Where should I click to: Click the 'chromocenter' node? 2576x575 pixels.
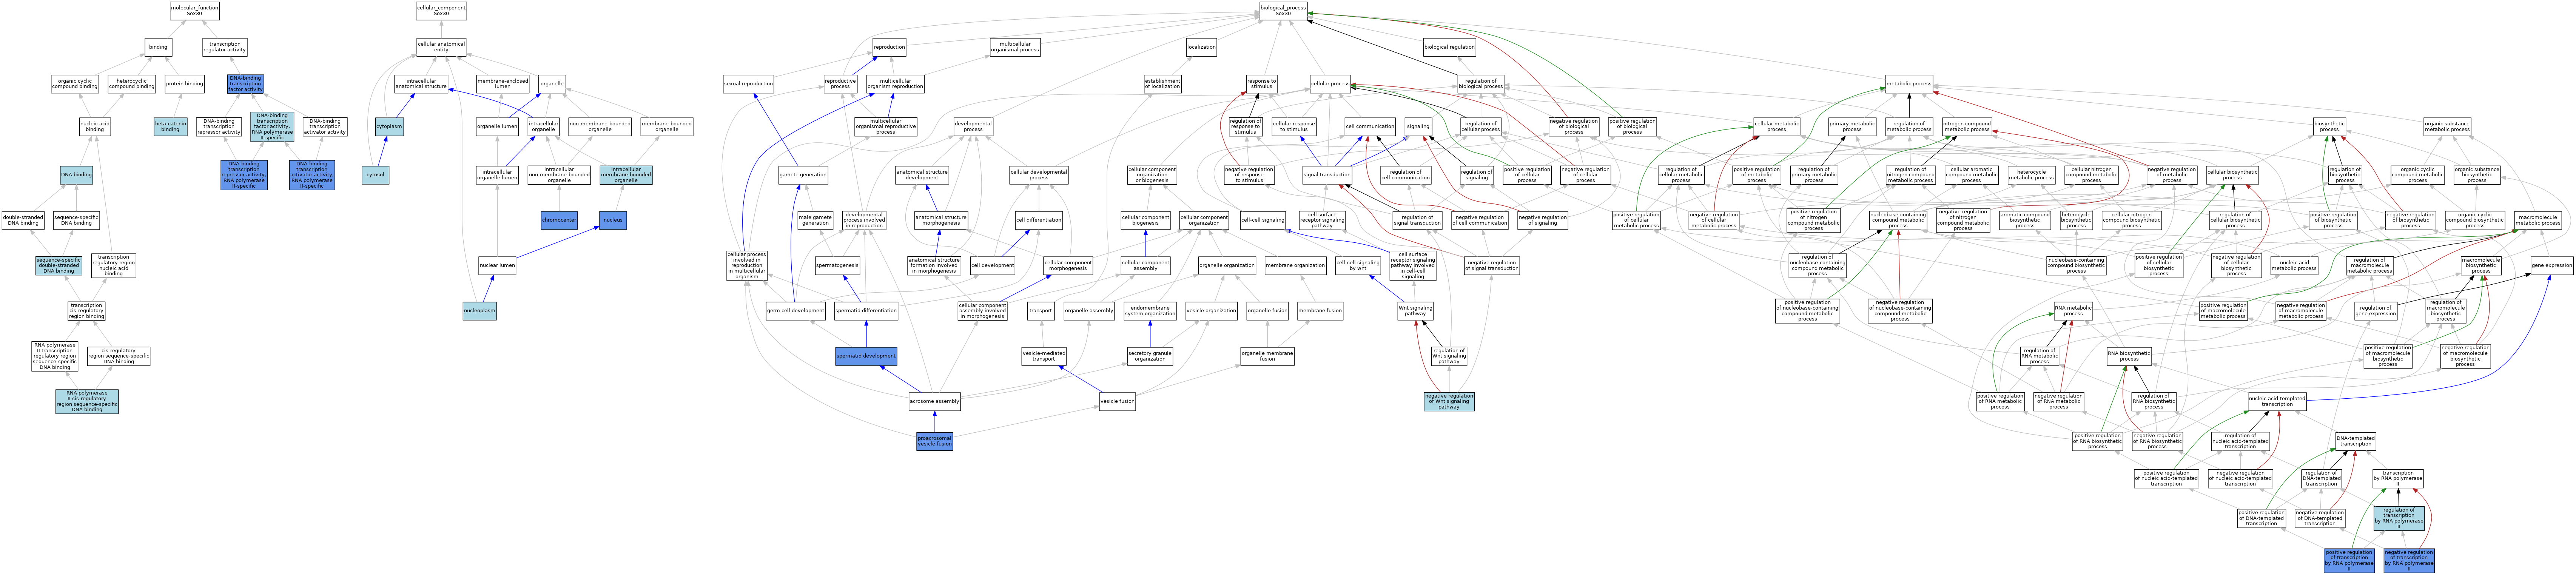click(x=559, y=220)
